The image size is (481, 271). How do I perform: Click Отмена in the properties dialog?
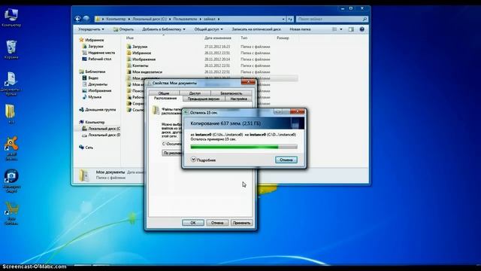217,223
